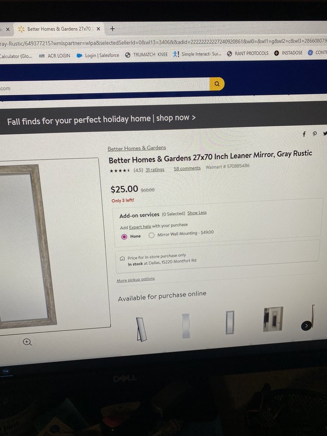Close the Better Homes & Gardens tab

(x=98, y=29)
